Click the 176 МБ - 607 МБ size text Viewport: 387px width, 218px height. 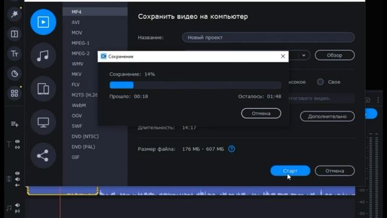203,149
